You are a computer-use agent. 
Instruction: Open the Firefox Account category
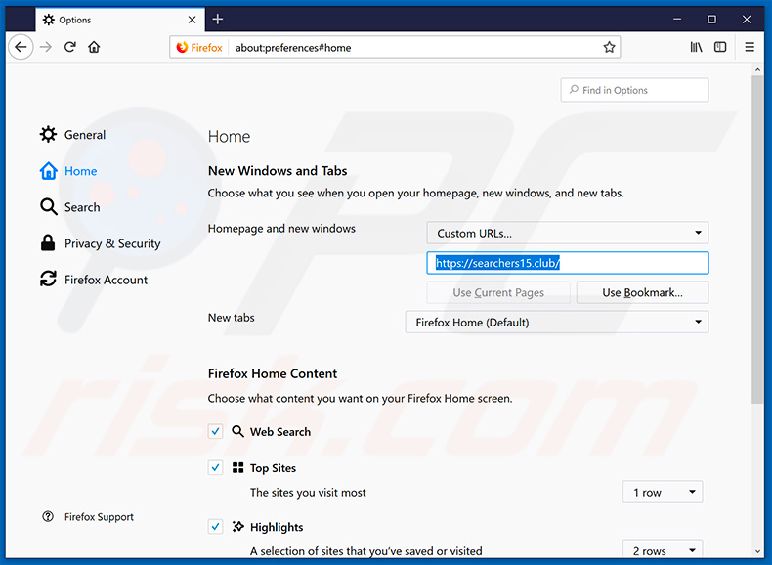point(94,280)
